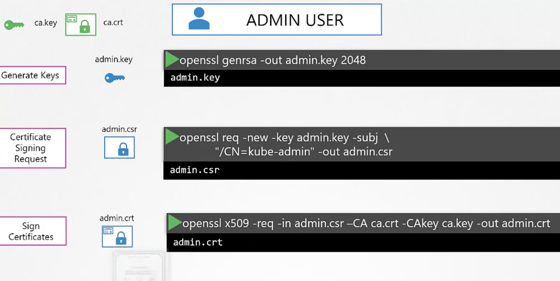The width and height of the screenshot is (560, 281).
Task: Click the ADMIN USER heading text
Action: pos(295,20)
